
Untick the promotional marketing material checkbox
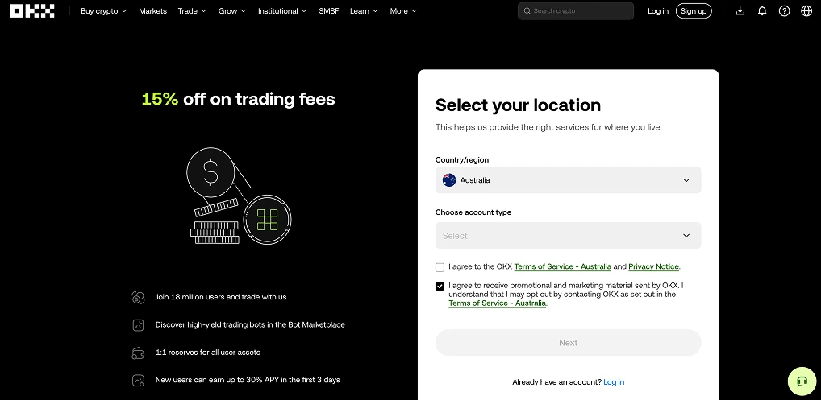(440, 287)
